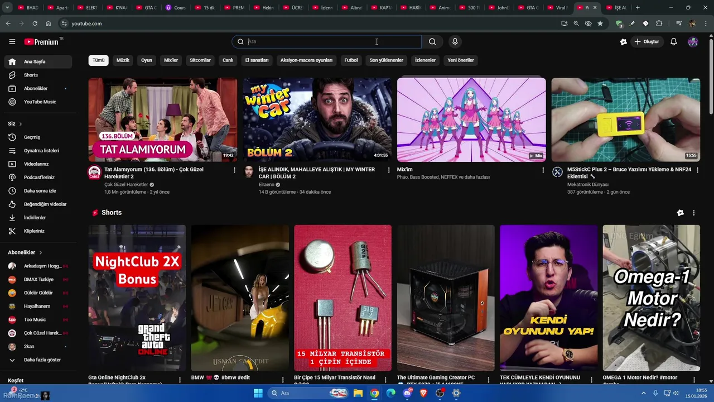714x402 pixels.
Task: Select the Oyun filter chip
Action: 147,60
